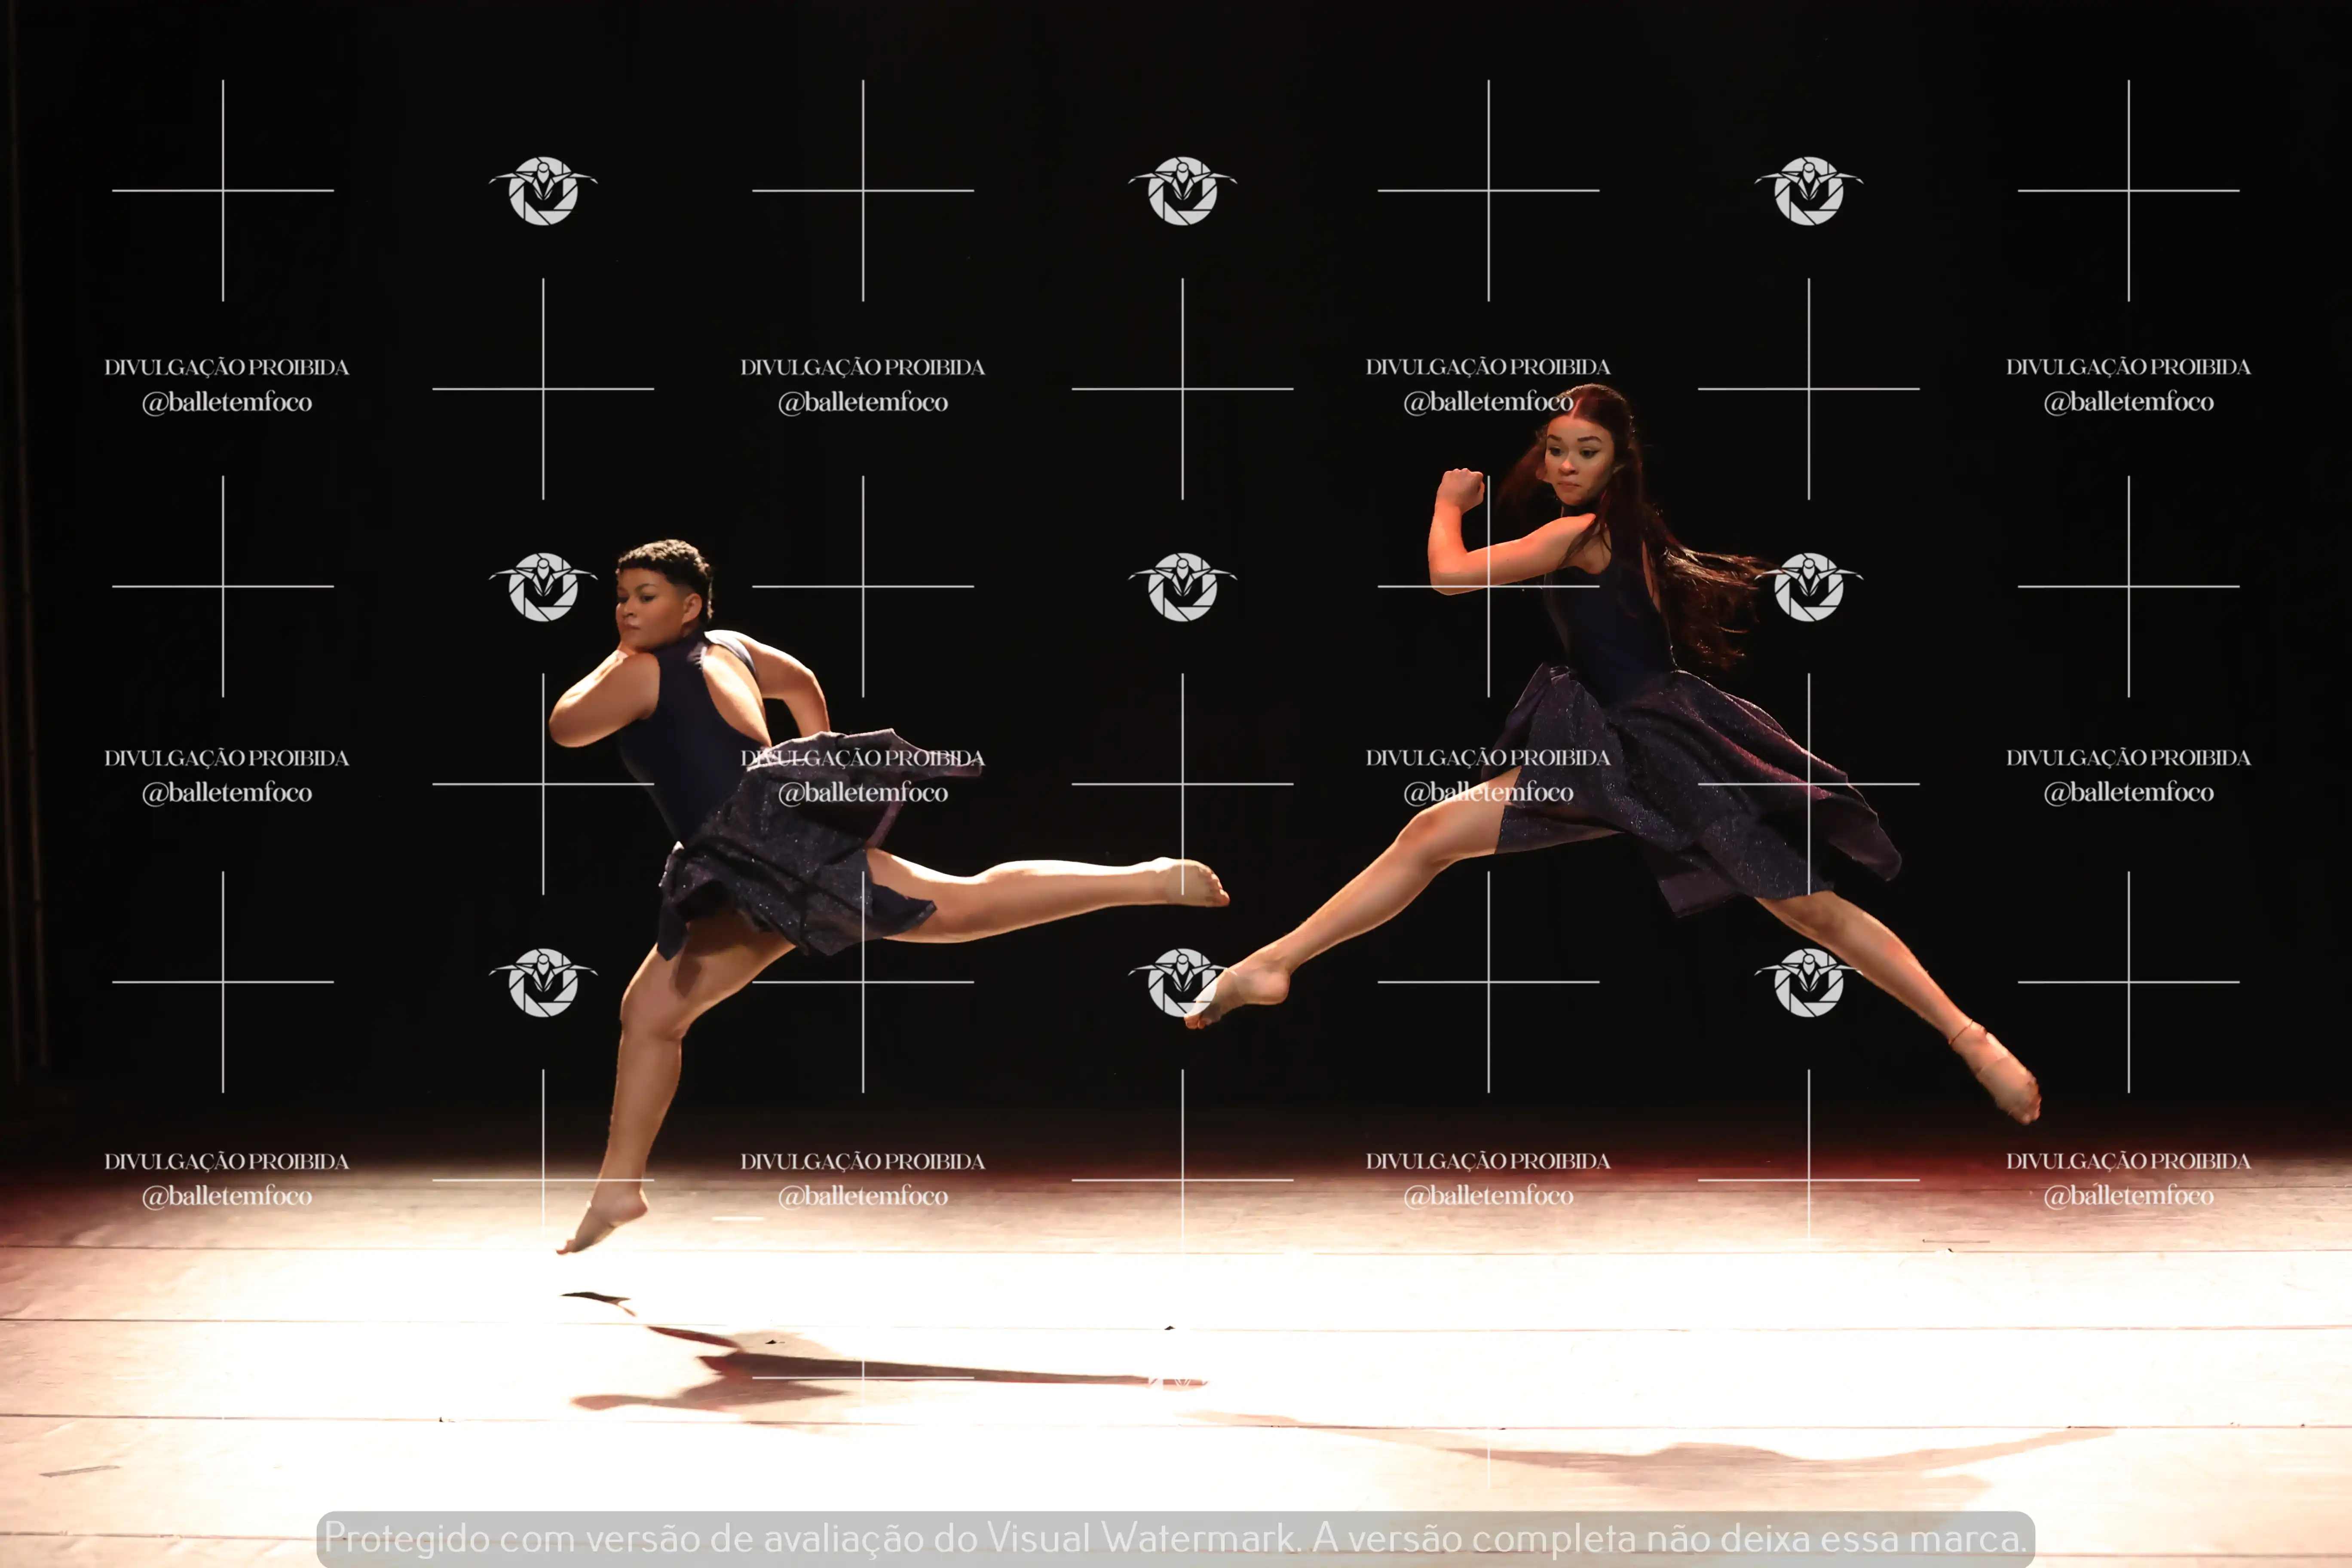Click the right dancer's trailing back foot

(2003, 1078)
